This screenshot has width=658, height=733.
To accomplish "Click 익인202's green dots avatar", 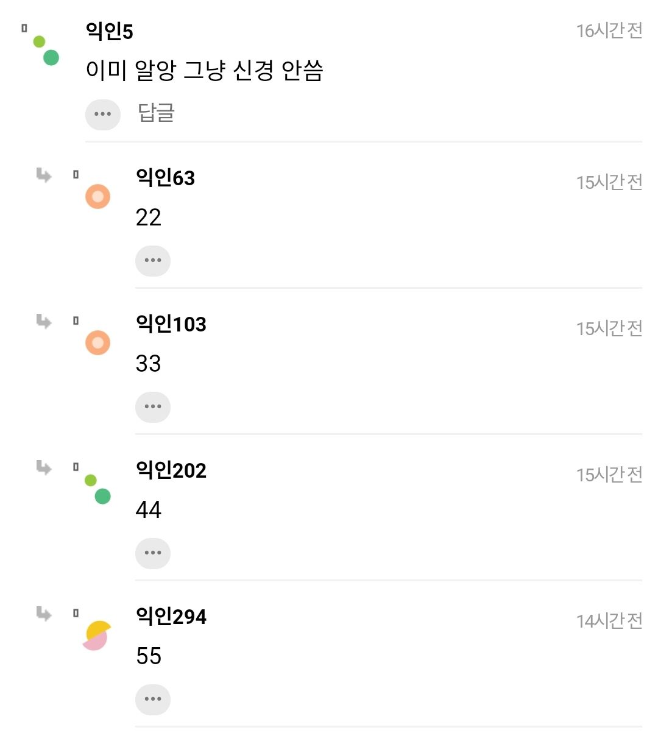I will 97,489.
